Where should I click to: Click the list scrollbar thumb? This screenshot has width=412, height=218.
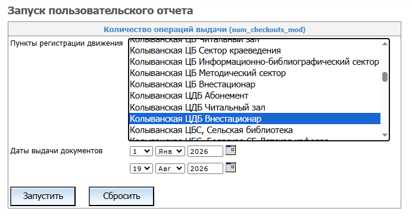[385, 77]
